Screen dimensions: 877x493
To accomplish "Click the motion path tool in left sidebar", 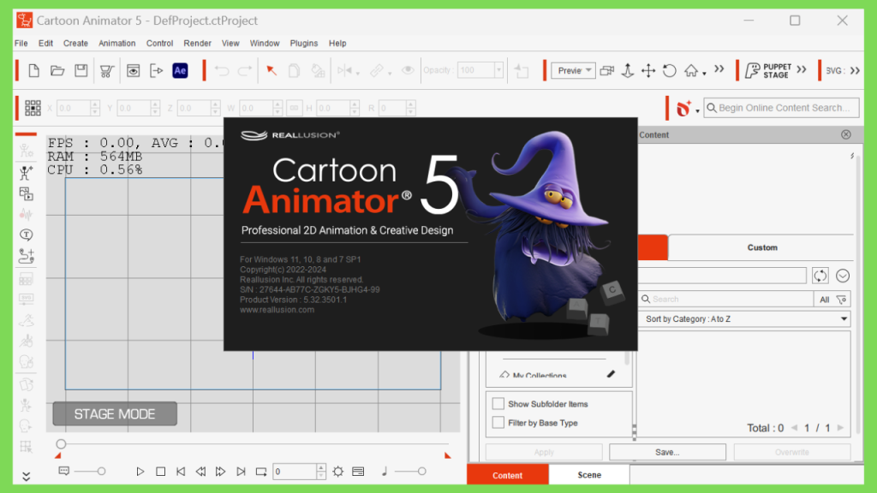I will (x=26, y=256).
